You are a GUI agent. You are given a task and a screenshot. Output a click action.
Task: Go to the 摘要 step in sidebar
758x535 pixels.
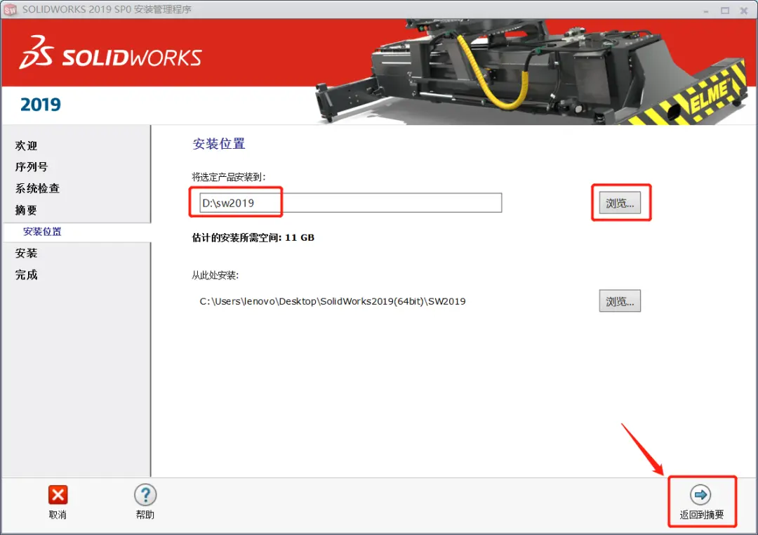[26, 210]
